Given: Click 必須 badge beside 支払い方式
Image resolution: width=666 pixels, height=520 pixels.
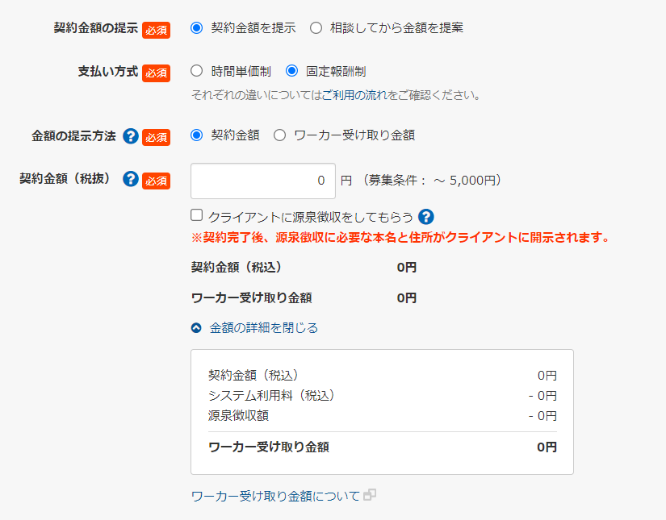Looking at the screenshot, I should point(156,72).
